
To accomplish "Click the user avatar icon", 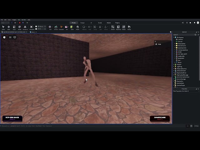I will tap(198, 23).
